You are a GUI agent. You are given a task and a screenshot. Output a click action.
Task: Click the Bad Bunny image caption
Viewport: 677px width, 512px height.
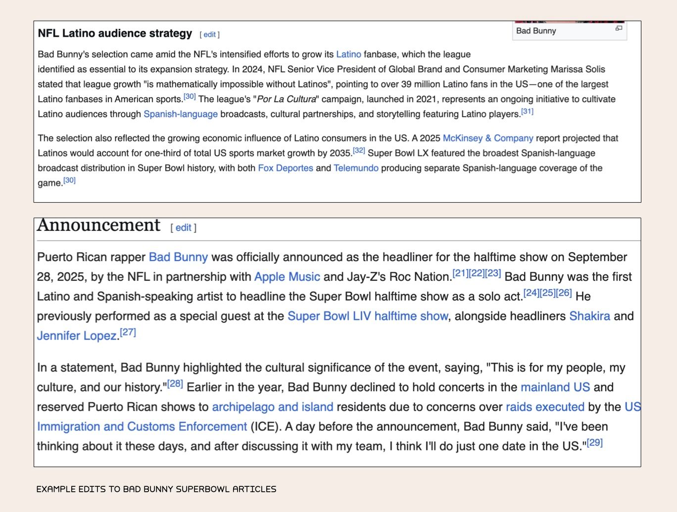[536, 31]
